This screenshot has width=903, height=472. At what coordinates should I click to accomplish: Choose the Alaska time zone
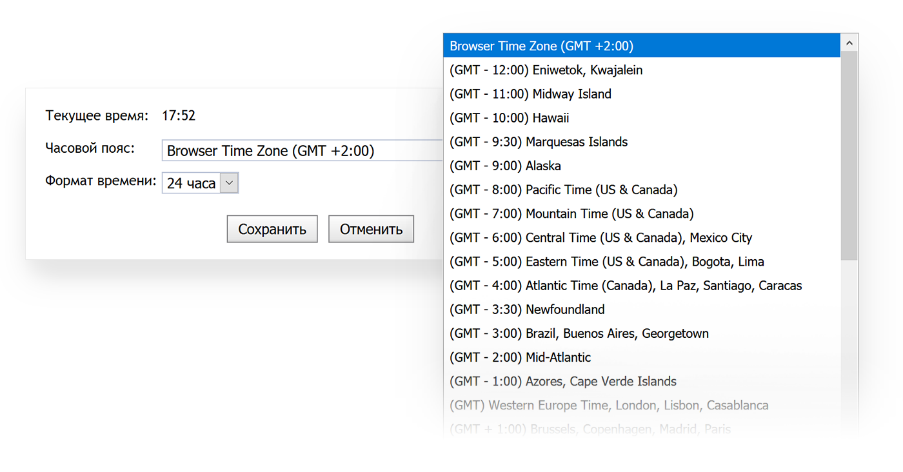(x=505, y=166)
